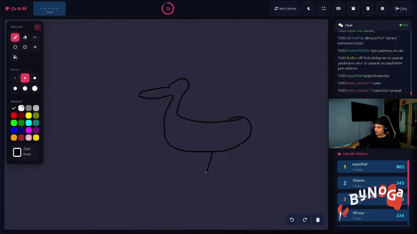Open the keyboard icon button
The width and height of the screenshot is (417, 234).
[338, 8]
